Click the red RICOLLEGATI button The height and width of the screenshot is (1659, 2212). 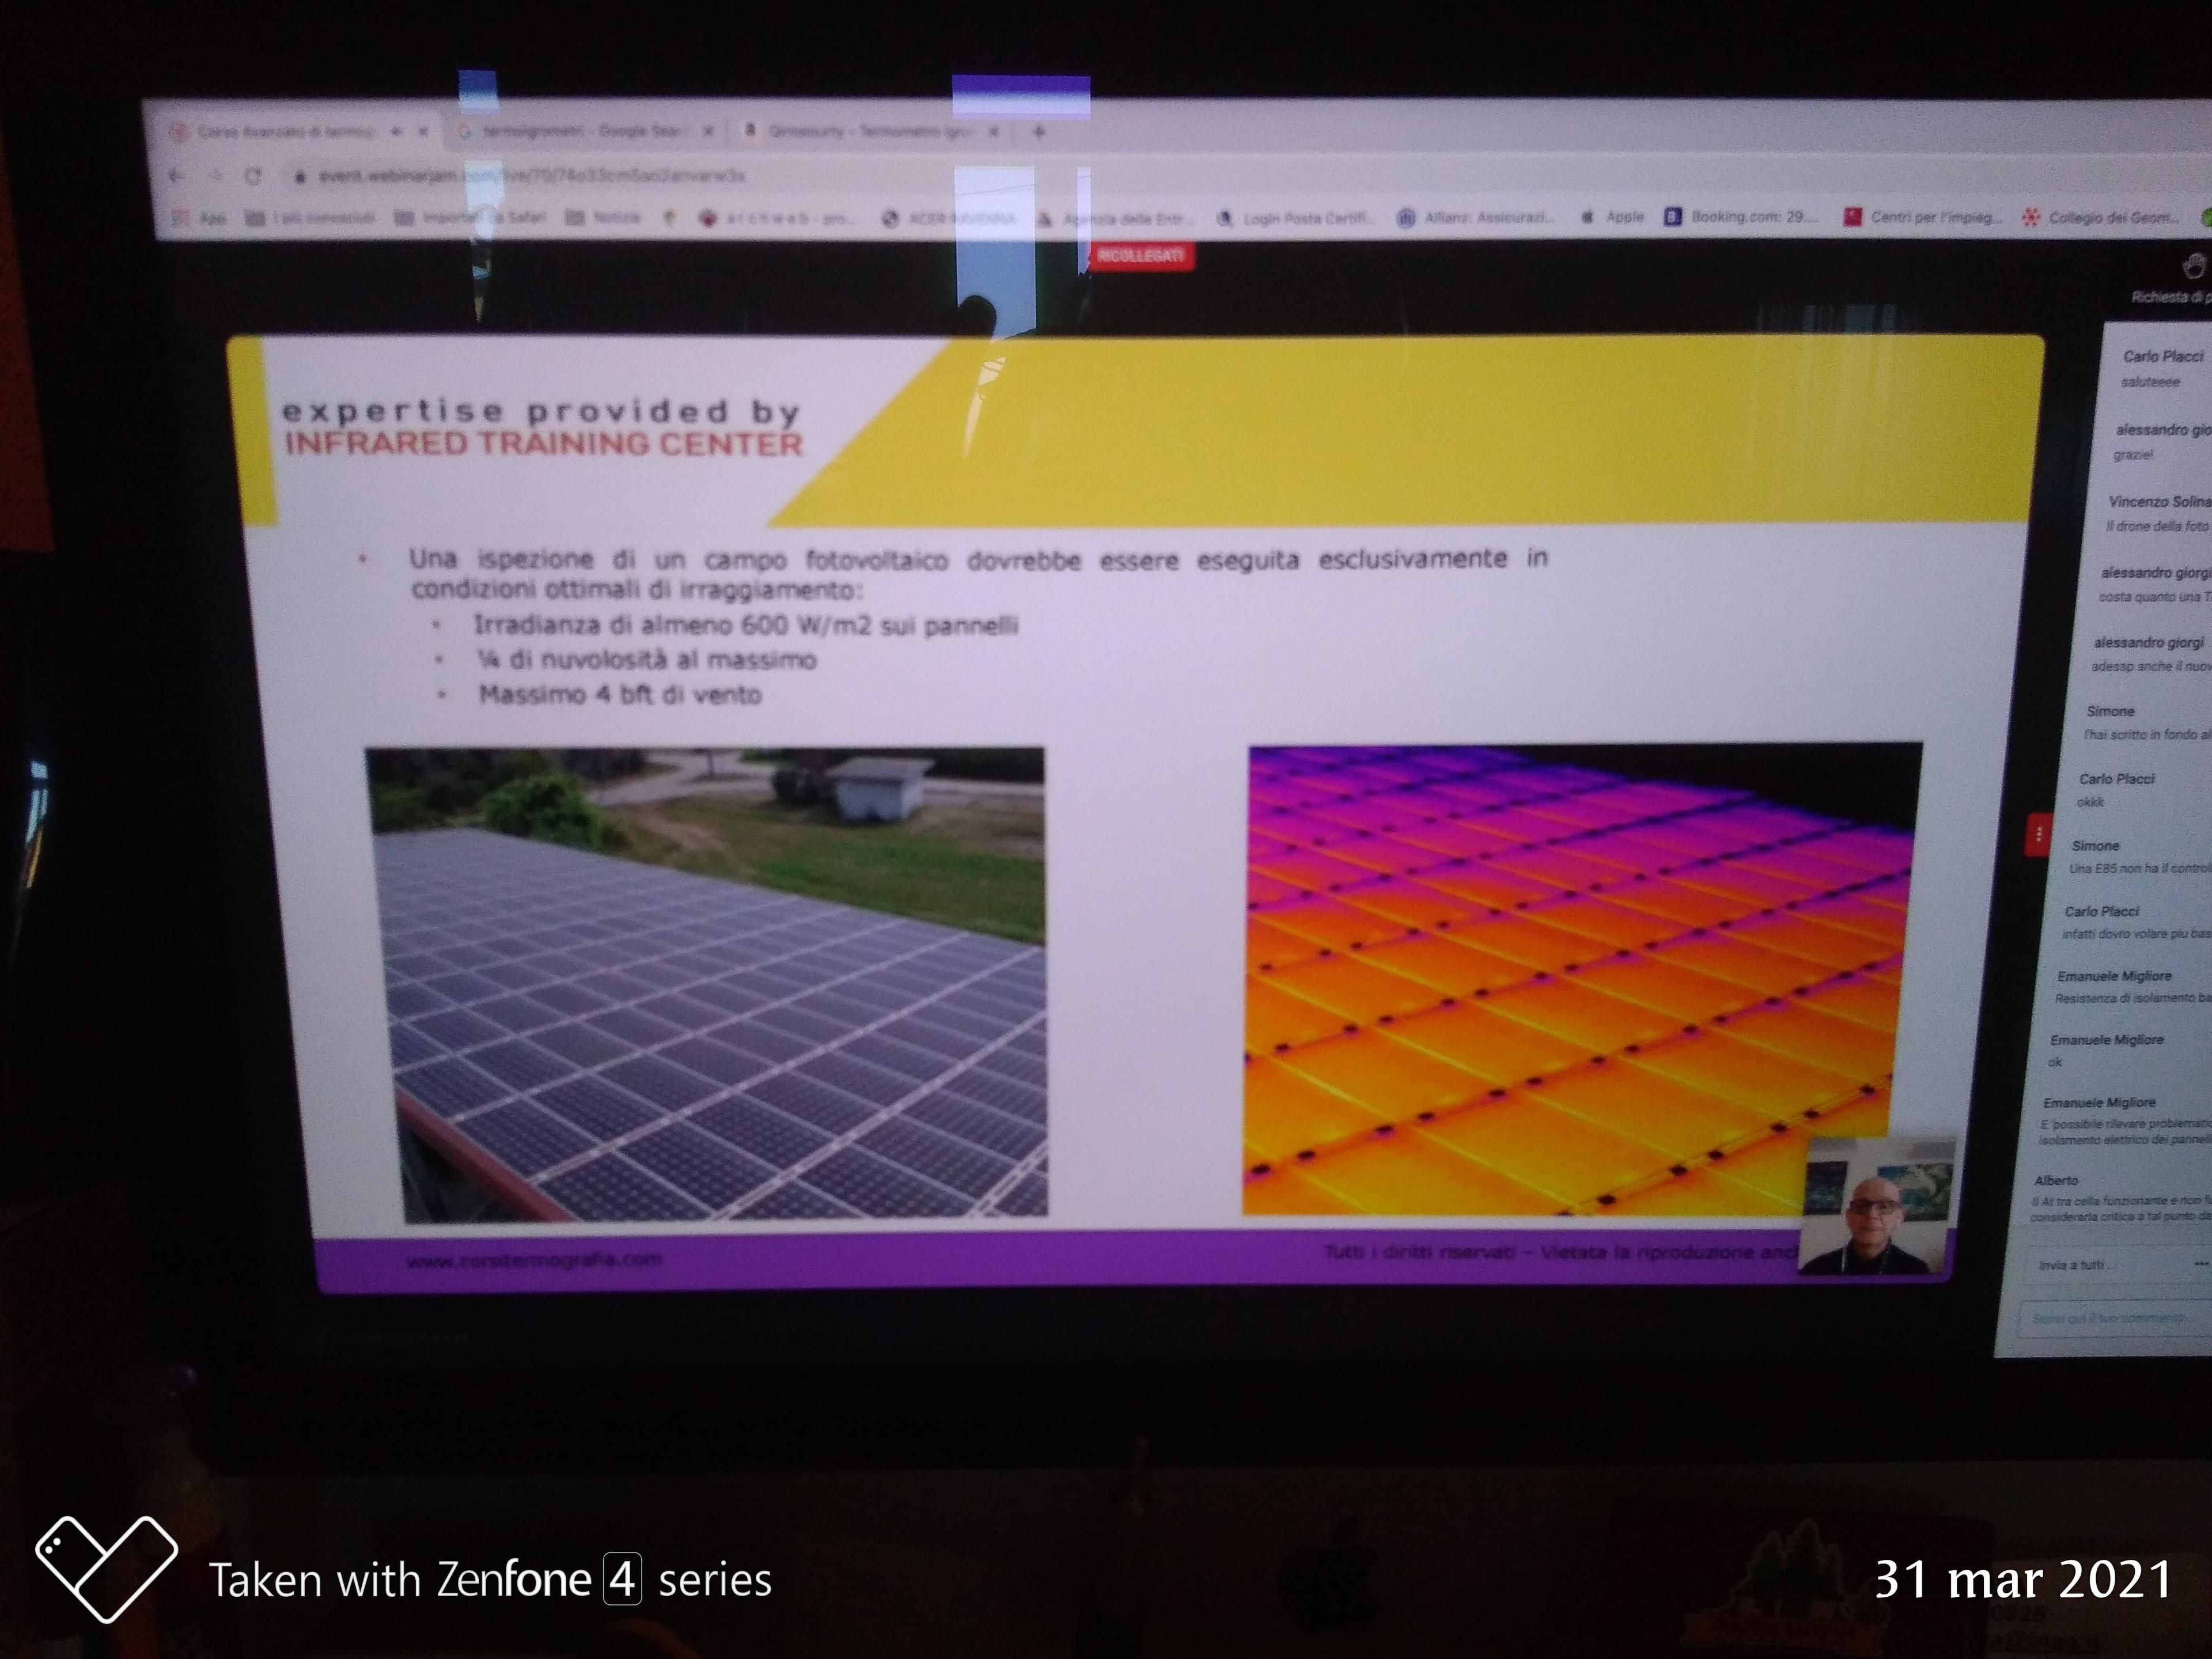click(1140, 256)
